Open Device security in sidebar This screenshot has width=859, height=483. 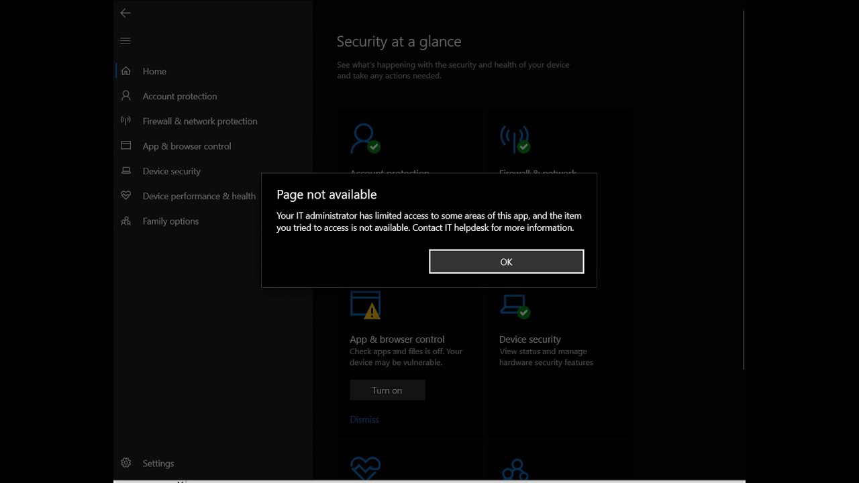pos(171,171)
